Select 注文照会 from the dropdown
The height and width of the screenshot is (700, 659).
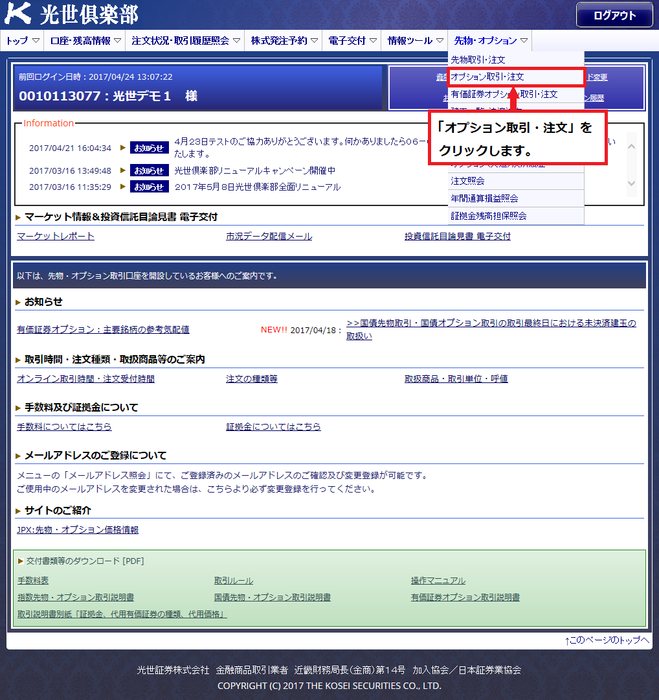coord(516,181)
